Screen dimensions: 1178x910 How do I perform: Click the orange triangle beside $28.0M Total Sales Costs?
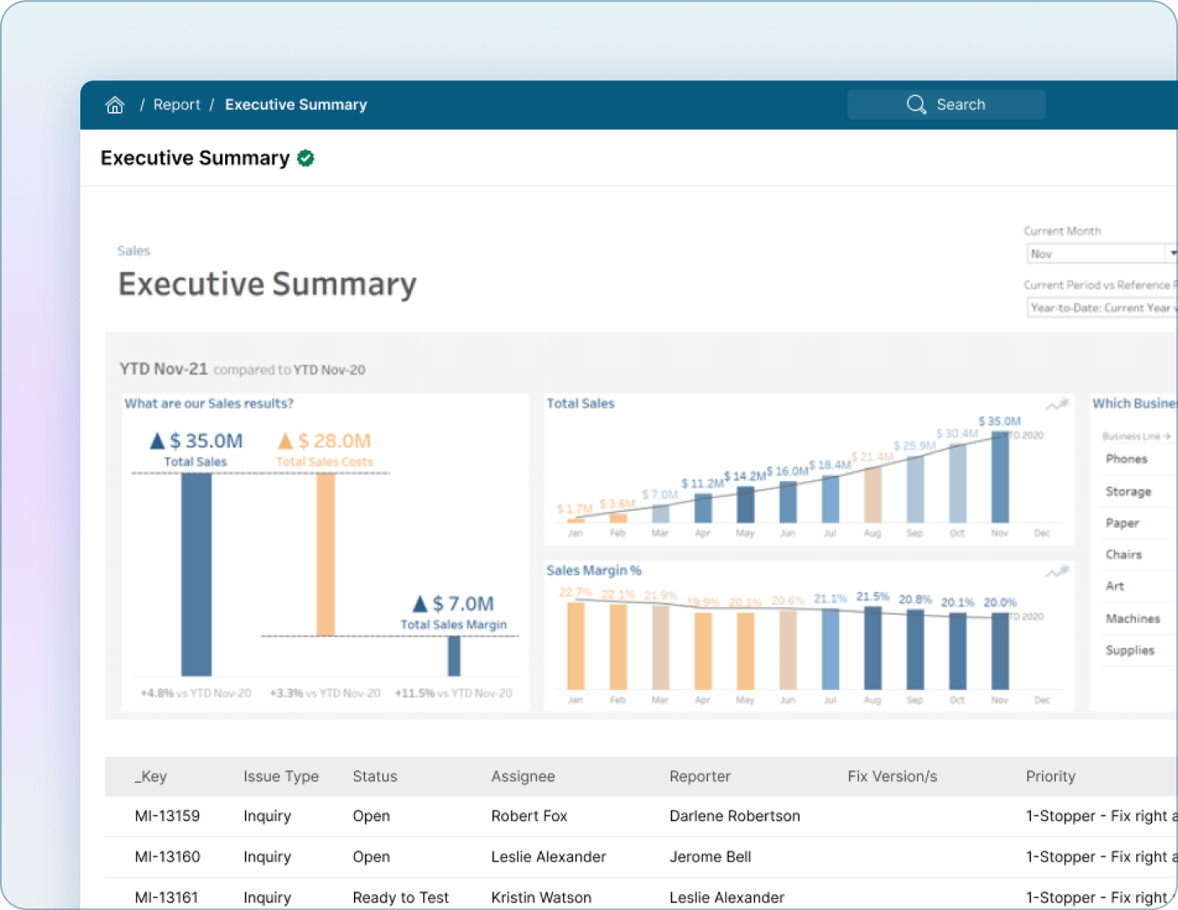[285, 439]
